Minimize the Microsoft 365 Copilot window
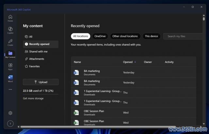Viewport: 209px width, 134px height. click(184, 7)
